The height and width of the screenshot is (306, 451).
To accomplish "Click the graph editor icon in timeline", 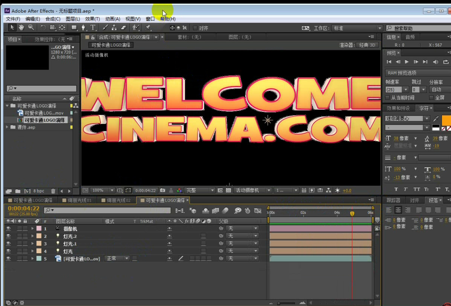I will pyautogui.click(x=258, y=210).
